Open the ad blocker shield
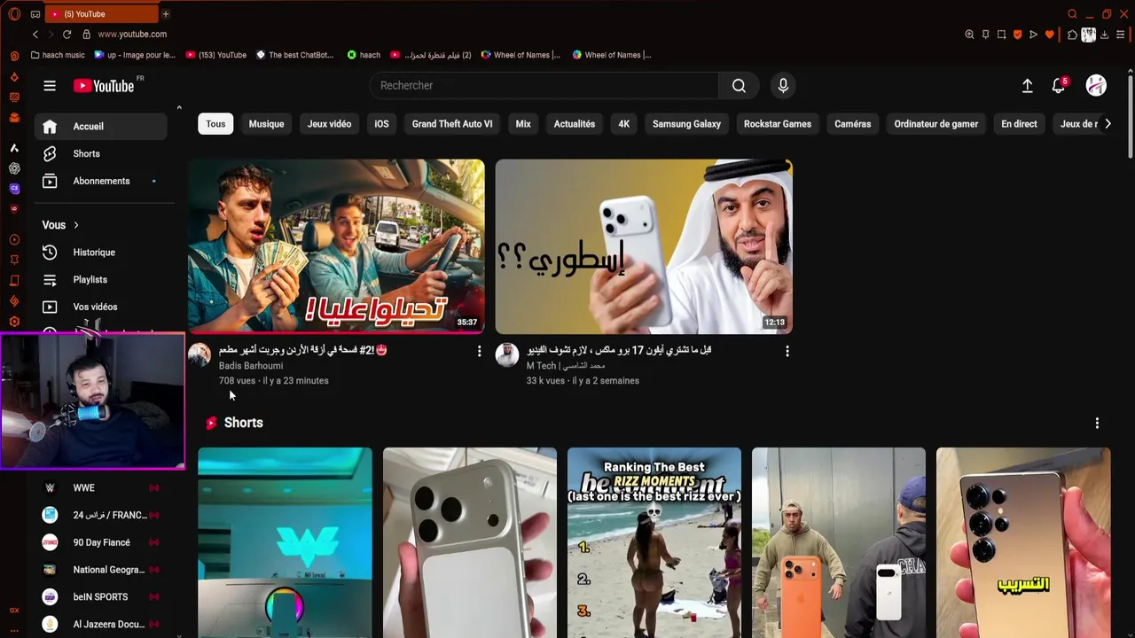 point(1017,35)
